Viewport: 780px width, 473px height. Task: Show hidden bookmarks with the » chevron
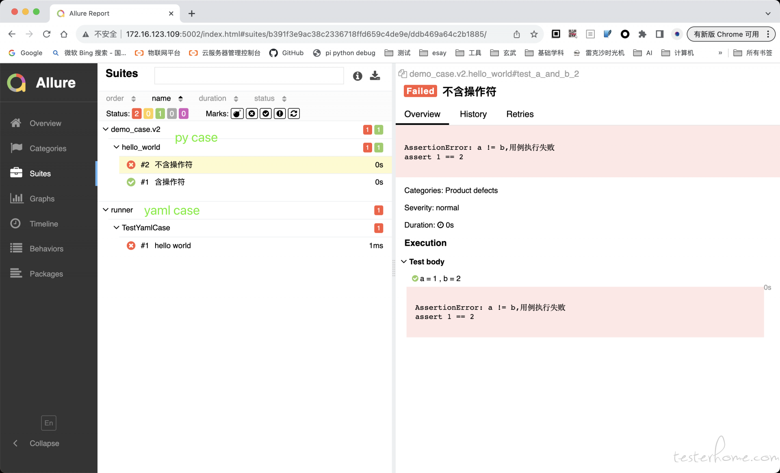click(720, 53)
